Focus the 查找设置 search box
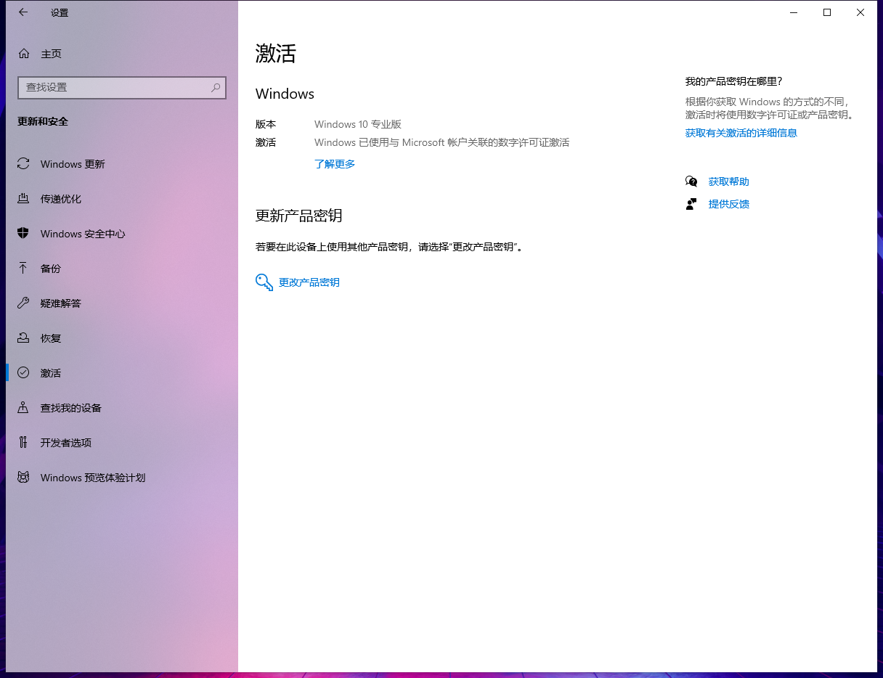This screenshot has width=883, height=678. click(x=122, y=87)
